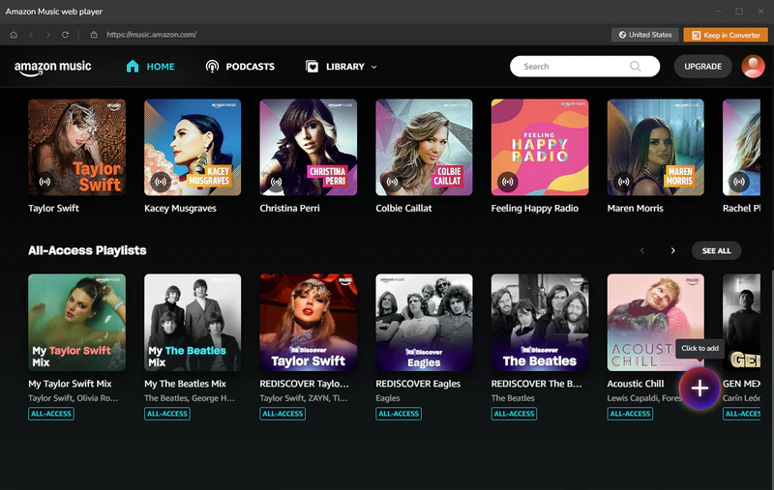Image resolution: width=774 pixels, height=490 pixels.
Task: Play the Christina Perri station radio icon
Action: coord(277,182)
